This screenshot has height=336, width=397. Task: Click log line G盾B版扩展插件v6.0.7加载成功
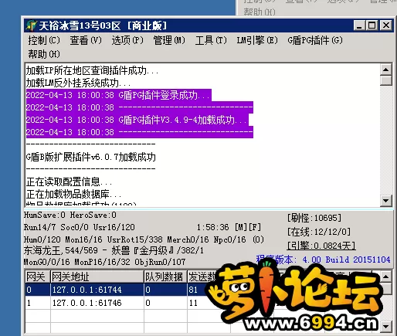pyautogui.click(x=91, y=157)
